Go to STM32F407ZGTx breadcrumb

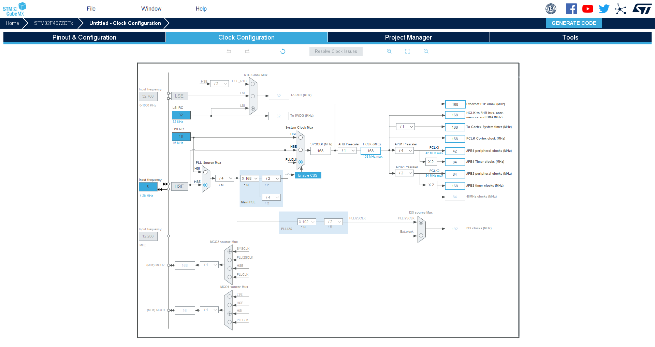click(x=54, y=23)
